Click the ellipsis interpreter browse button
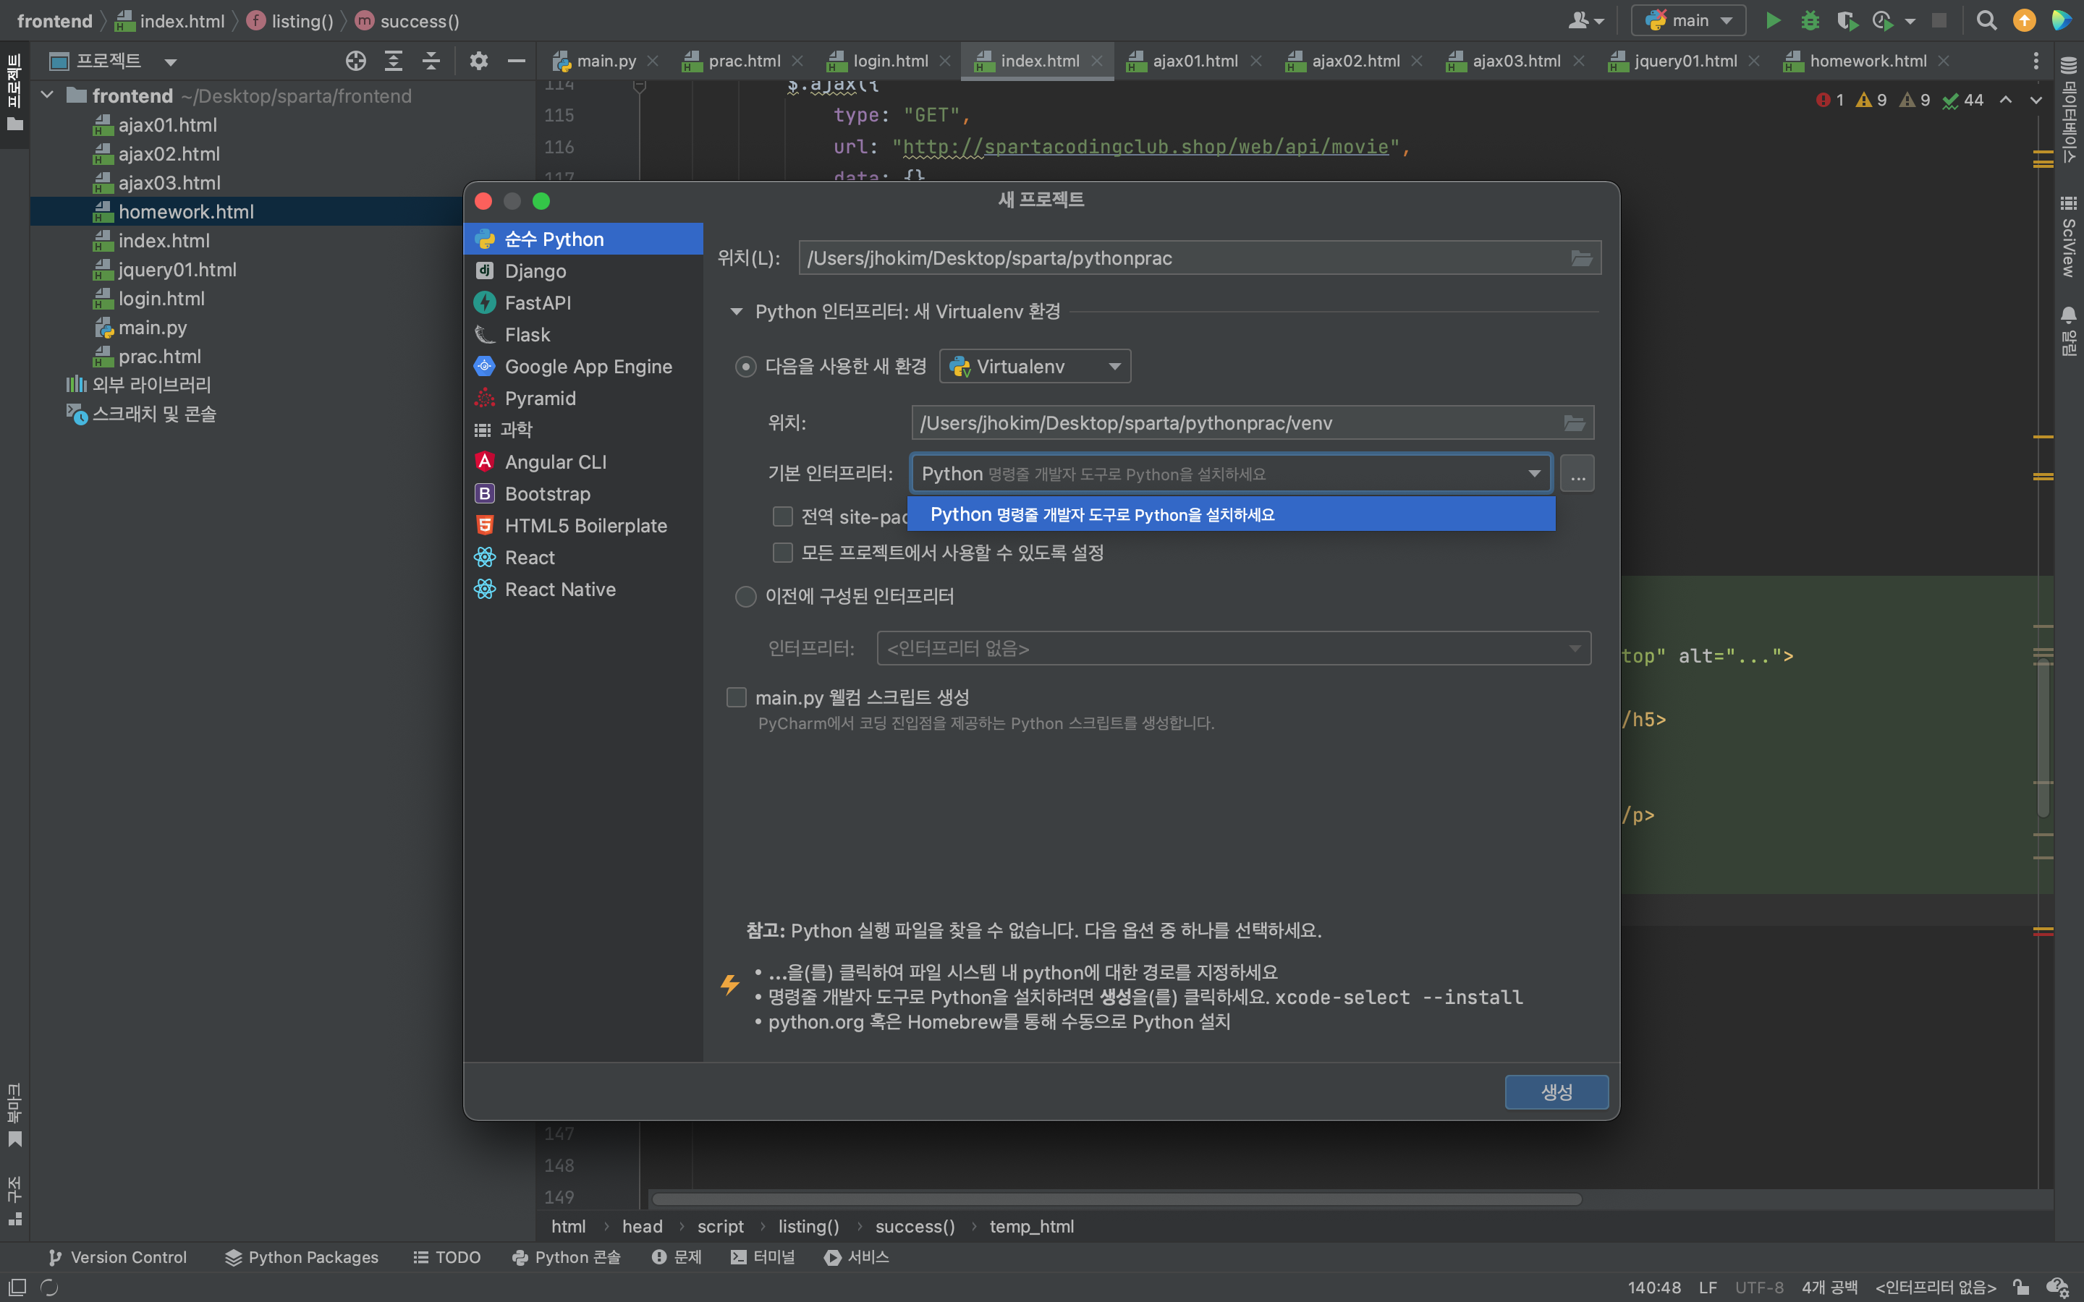This screenshot has height=1302, width=2084. [1577, 474]
